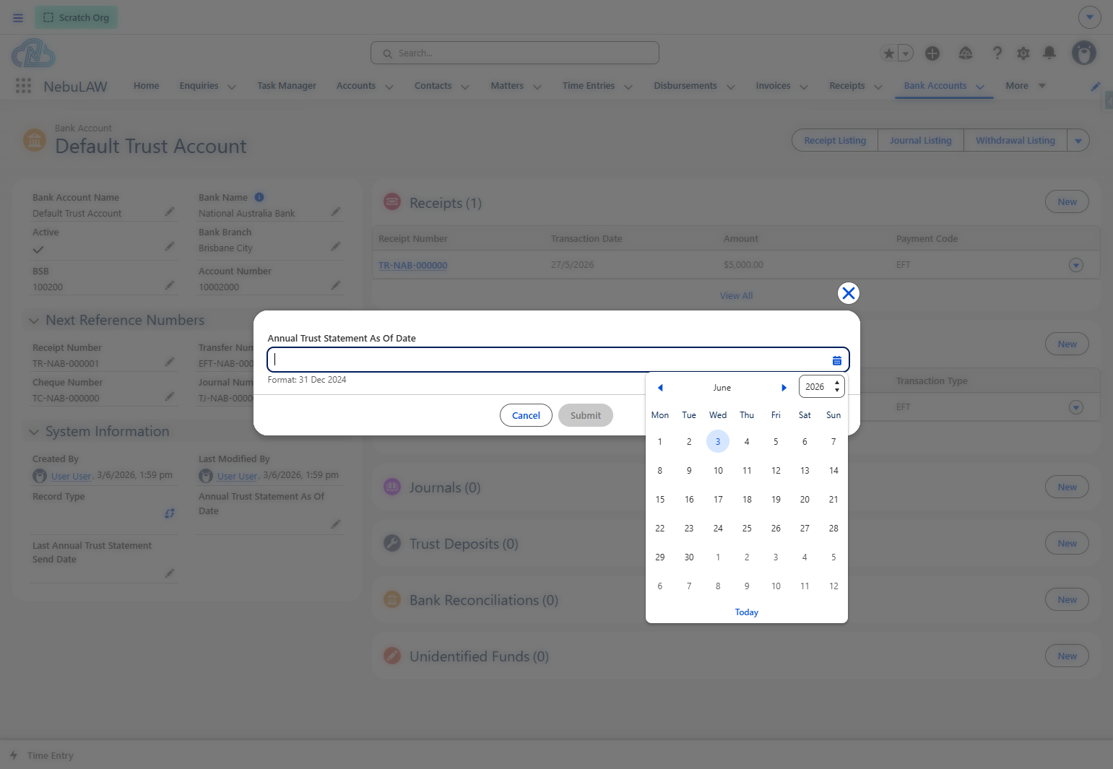Increase the calendar year stepper
1113x769 pixels.
point(837,383)
